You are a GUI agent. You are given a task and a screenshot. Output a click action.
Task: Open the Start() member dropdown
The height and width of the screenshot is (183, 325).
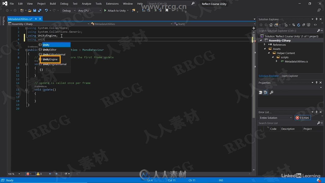pyautogui.click(x=215, y=24)
